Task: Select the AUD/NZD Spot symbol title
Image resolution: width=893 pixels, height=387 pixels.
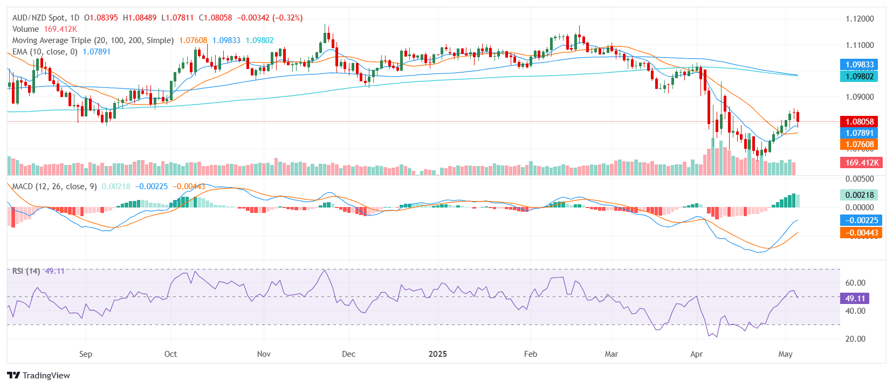Action: (45, 18)
